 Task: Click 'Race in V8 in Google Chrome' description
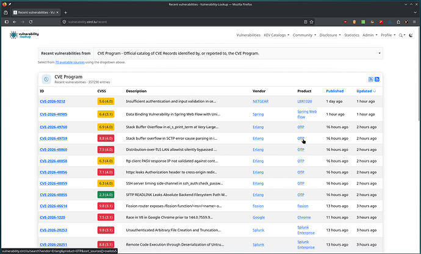tap(169, 217)
